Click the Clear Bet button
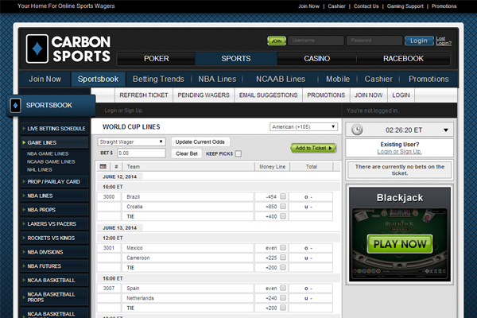The height and width of the screenshot is (318, 477). point(187,153)
